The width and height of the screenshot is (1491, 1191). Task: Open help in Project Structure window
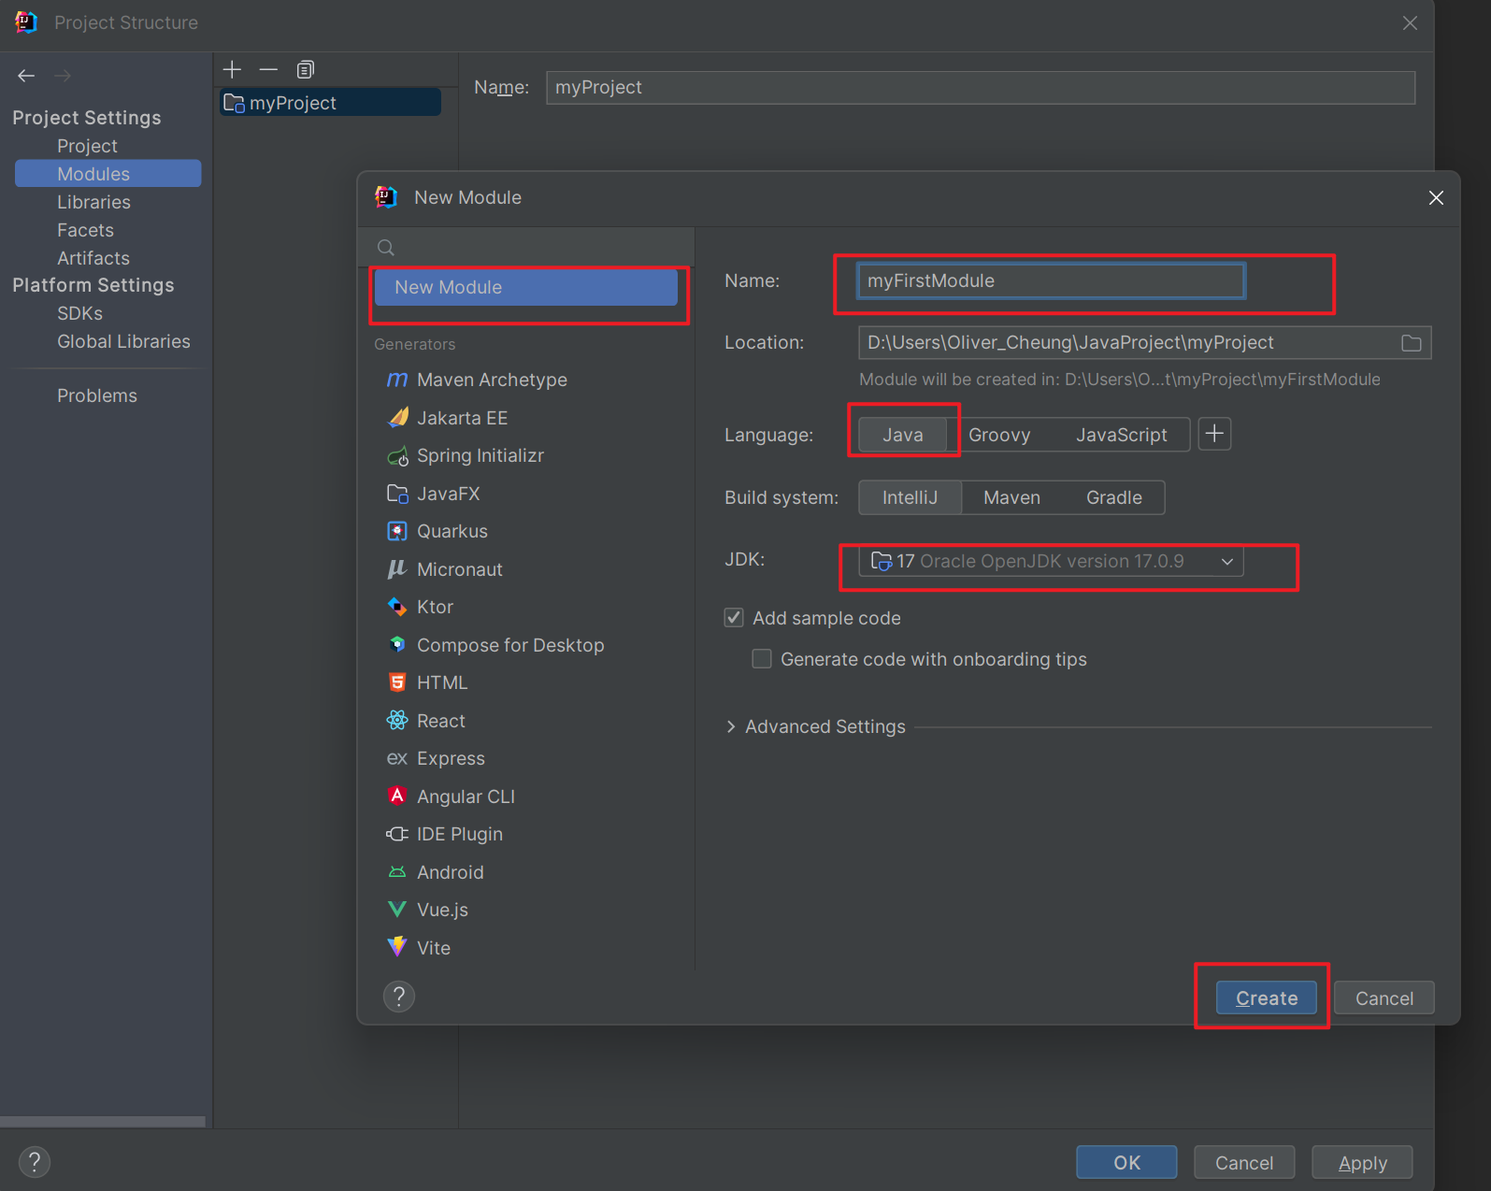(35, 1162)
